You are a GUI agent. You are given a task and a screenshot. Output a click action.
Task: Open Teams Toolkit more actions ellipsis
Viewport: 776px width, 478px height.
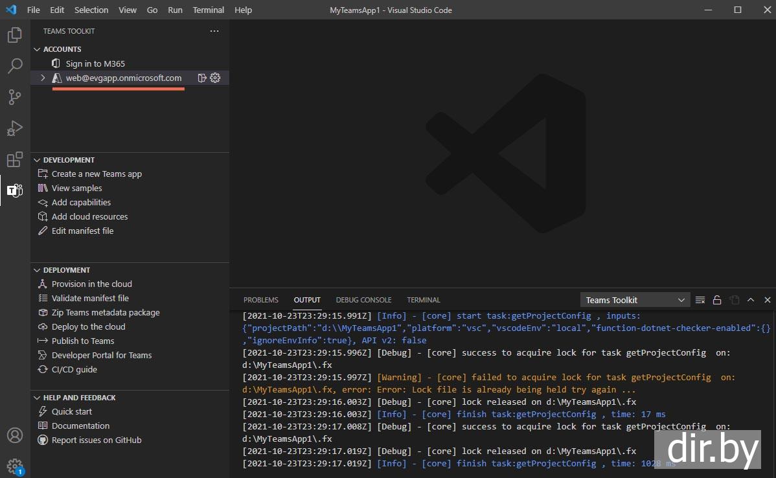pos(214,31)
